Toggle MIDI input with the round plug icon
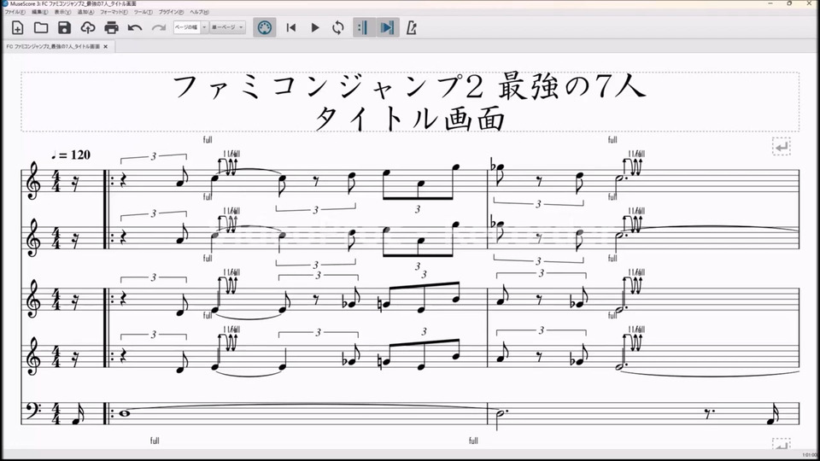820x461 pixels. (265, 27)
